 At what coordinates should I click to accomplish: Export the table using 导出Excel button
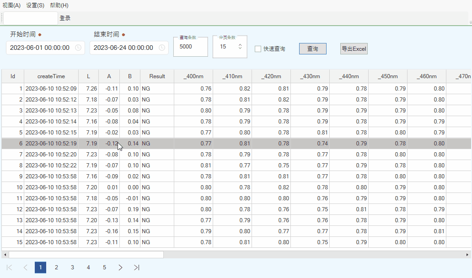coord(354,48)
